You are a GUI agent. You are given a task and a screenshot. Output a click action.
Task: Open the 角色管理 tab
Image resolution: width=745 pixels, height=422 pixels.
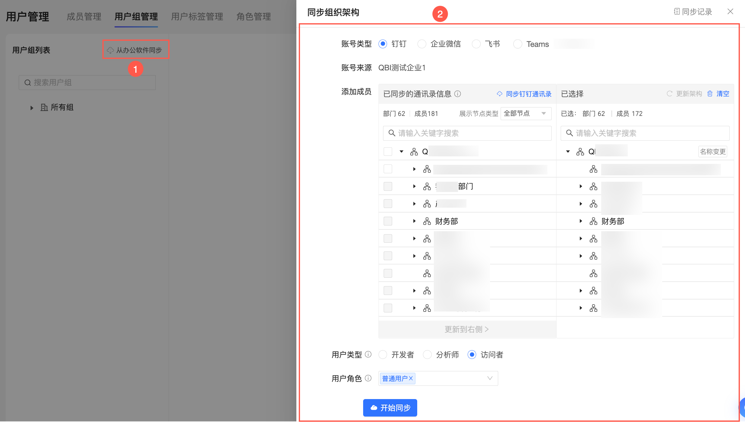[x=253, y=17]
